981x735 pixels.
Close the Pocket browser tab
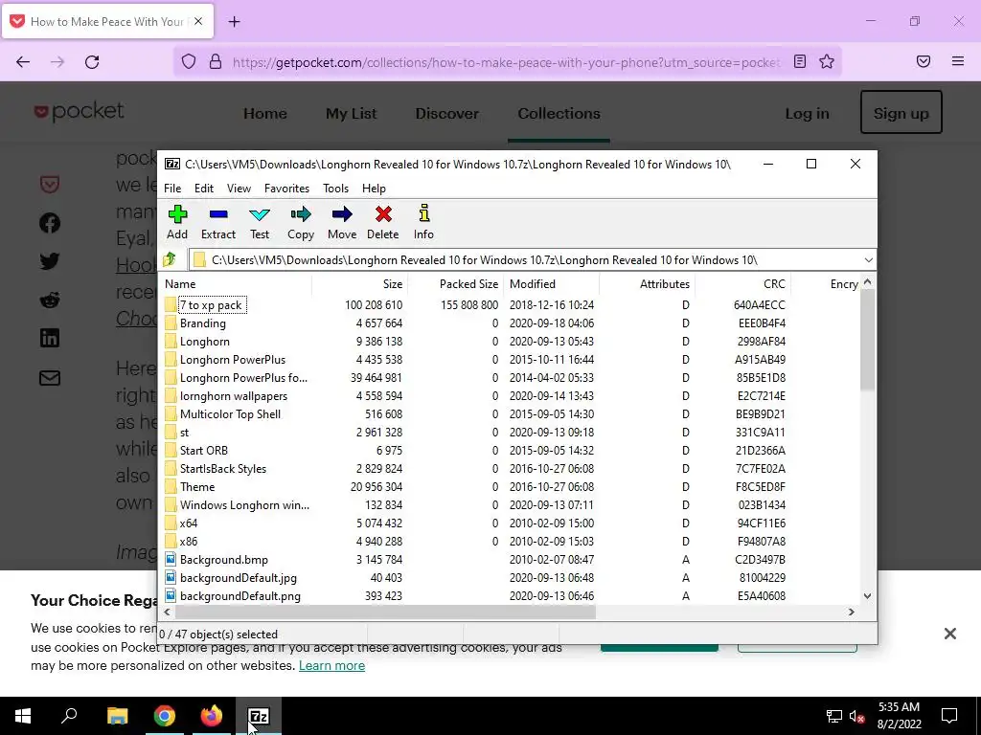click(x=198, y=21)
